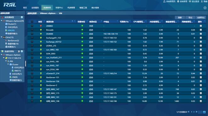The width and height of the screenshot is (208, 116).
Task: Click operation icon in sun_RHEL_185 row
Action: pyautogui.click(x=201, y=61)
